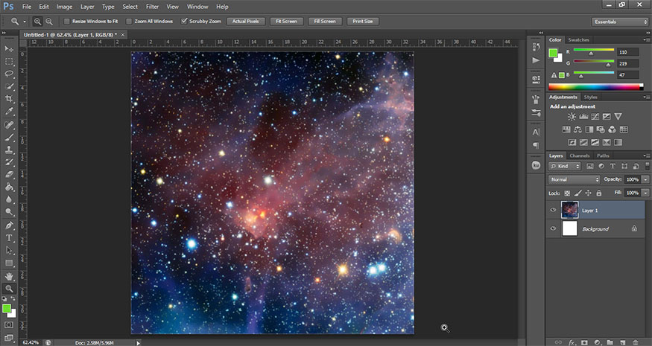This screenshot has width=652, height=346.
Task: Select the History Brush tool
Action: click(x=9, y=162)
